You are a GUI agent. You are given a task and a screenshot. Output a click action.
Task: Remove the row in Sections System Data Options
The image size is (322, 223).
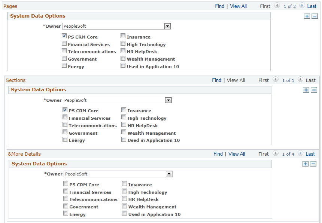point(314,90)
